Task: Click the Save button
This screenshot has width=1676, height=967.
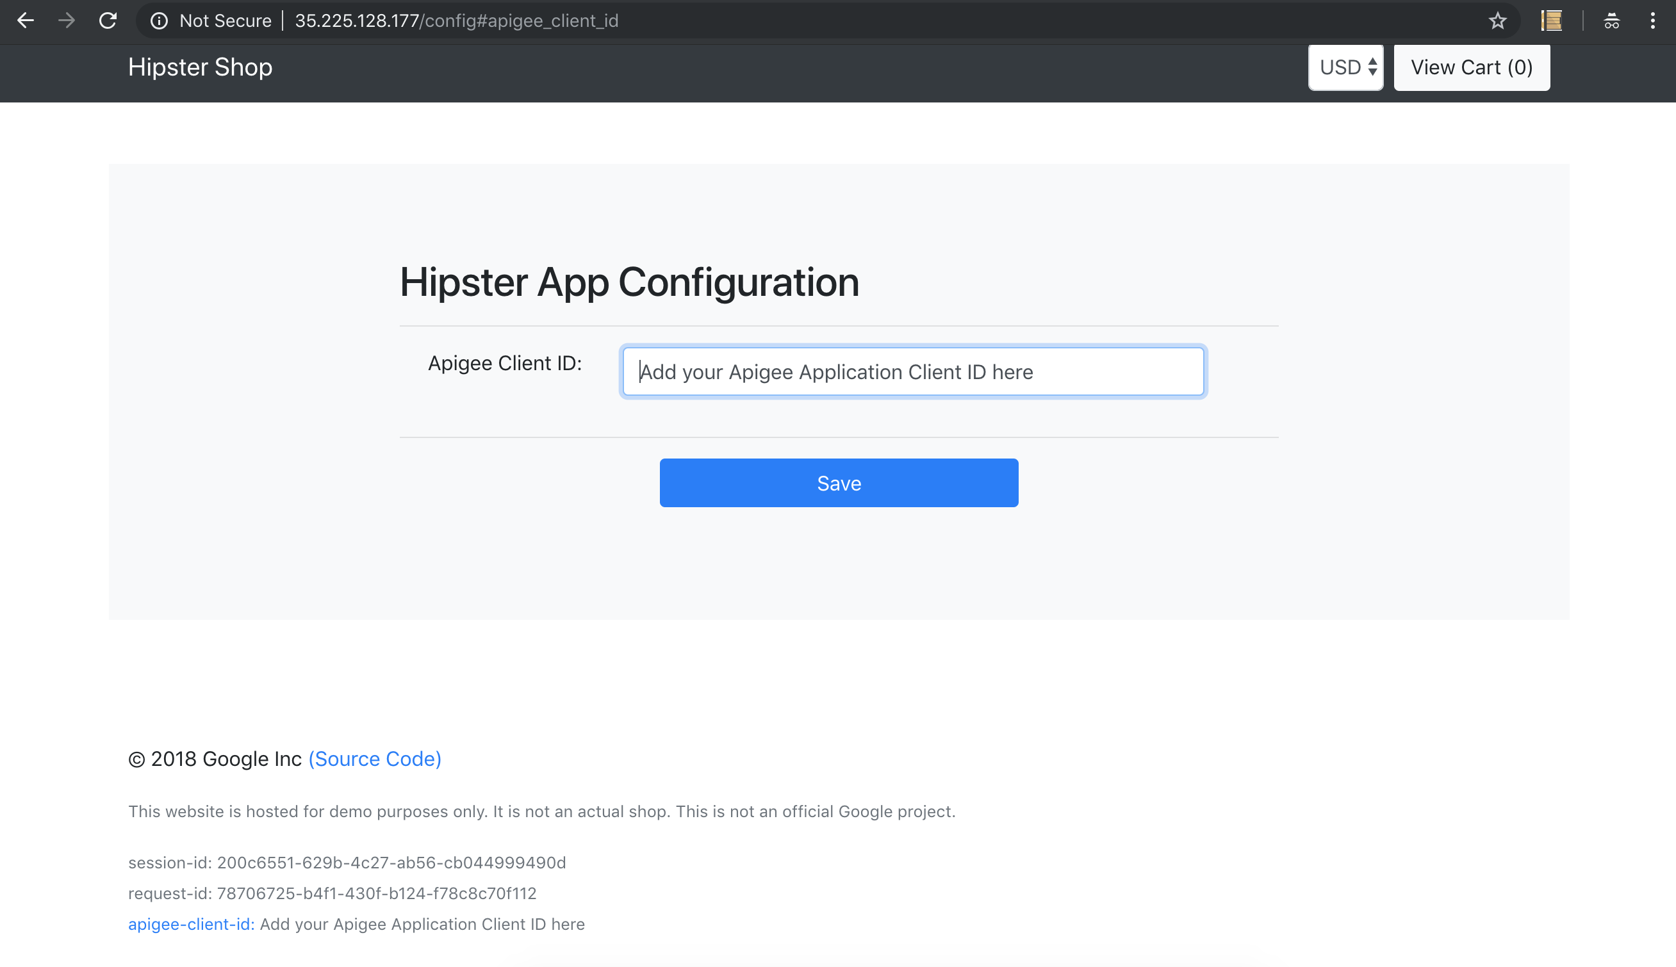Action: click(x=839, y=483)
